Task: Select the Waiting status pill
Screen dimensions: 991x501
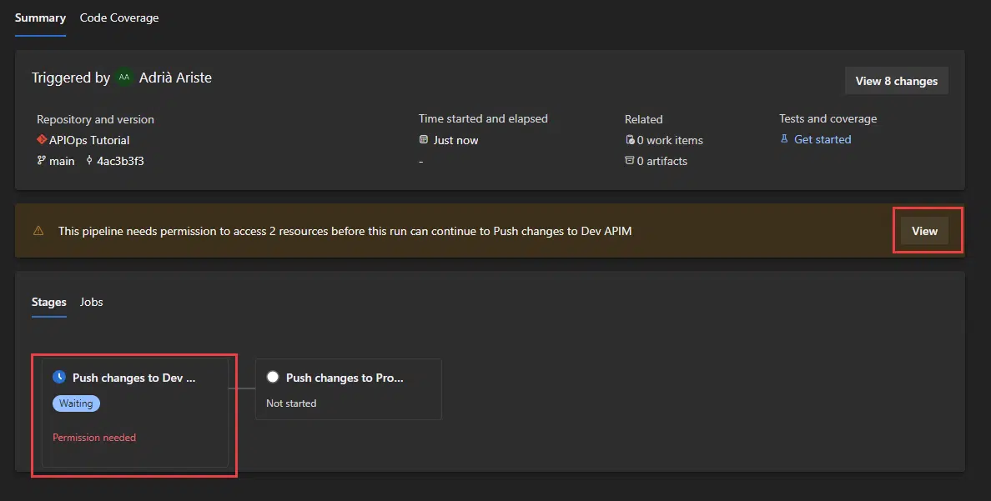Action: tap(76, 403)
